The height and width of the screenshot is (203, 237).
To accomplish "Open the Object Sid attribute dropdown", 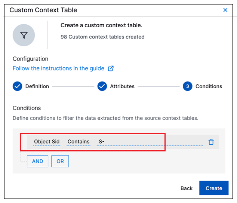I will (x=47, y=142).
